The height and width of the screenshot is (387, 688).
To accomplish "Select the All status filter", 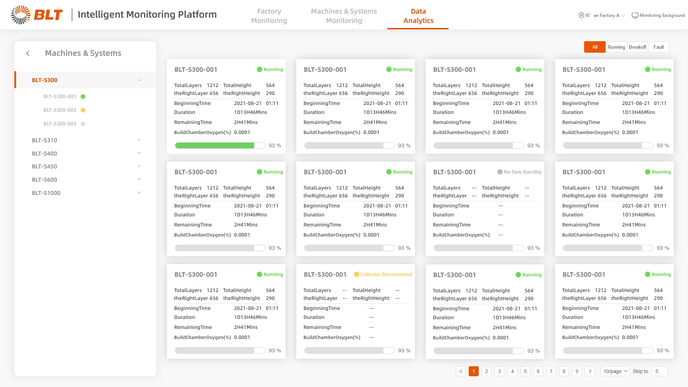I will pos(594,47).
